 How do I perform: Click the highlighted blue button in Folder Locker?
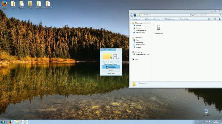click(x=111, y=67)
